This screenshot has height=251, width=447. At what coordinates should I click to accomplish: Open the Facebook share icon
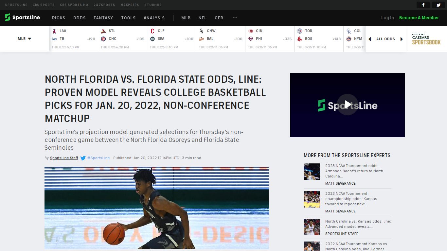423,5
